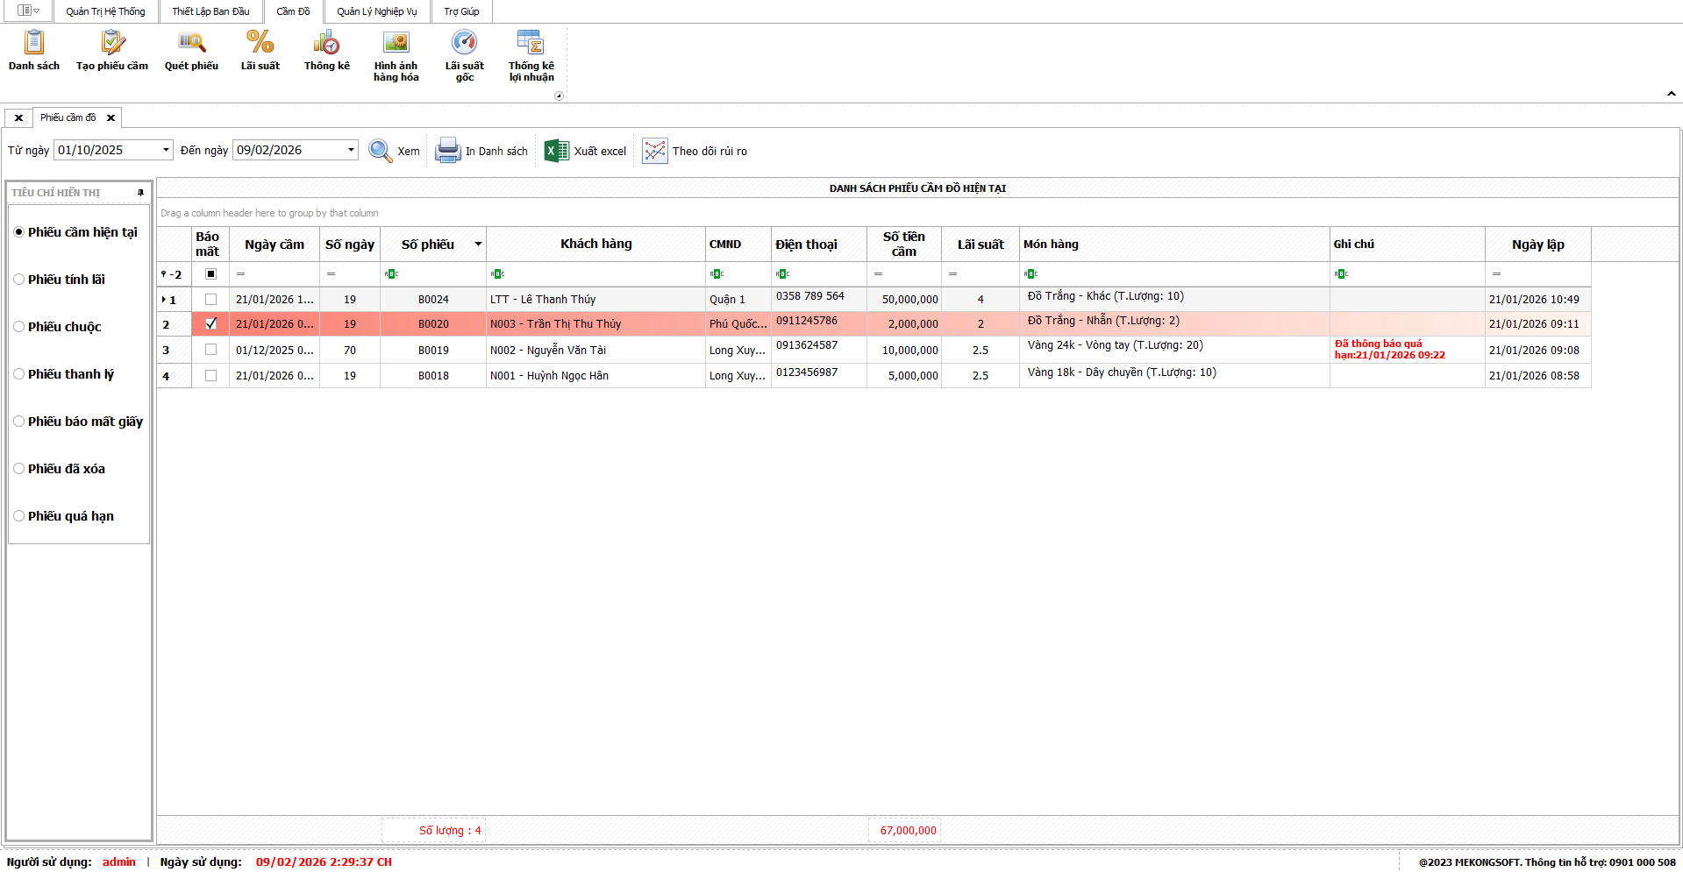Sort by the Ngày cầm column header
Screen dimensions: 1683x872
(x=275, y=245)
